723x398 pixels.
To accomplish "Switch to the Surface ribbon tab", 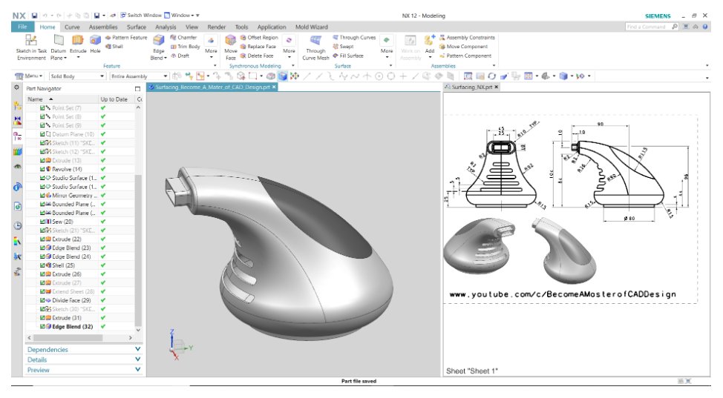I will coord(137,27).
